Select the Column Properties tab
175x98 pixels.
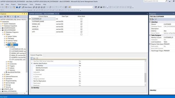pos(36,55)
